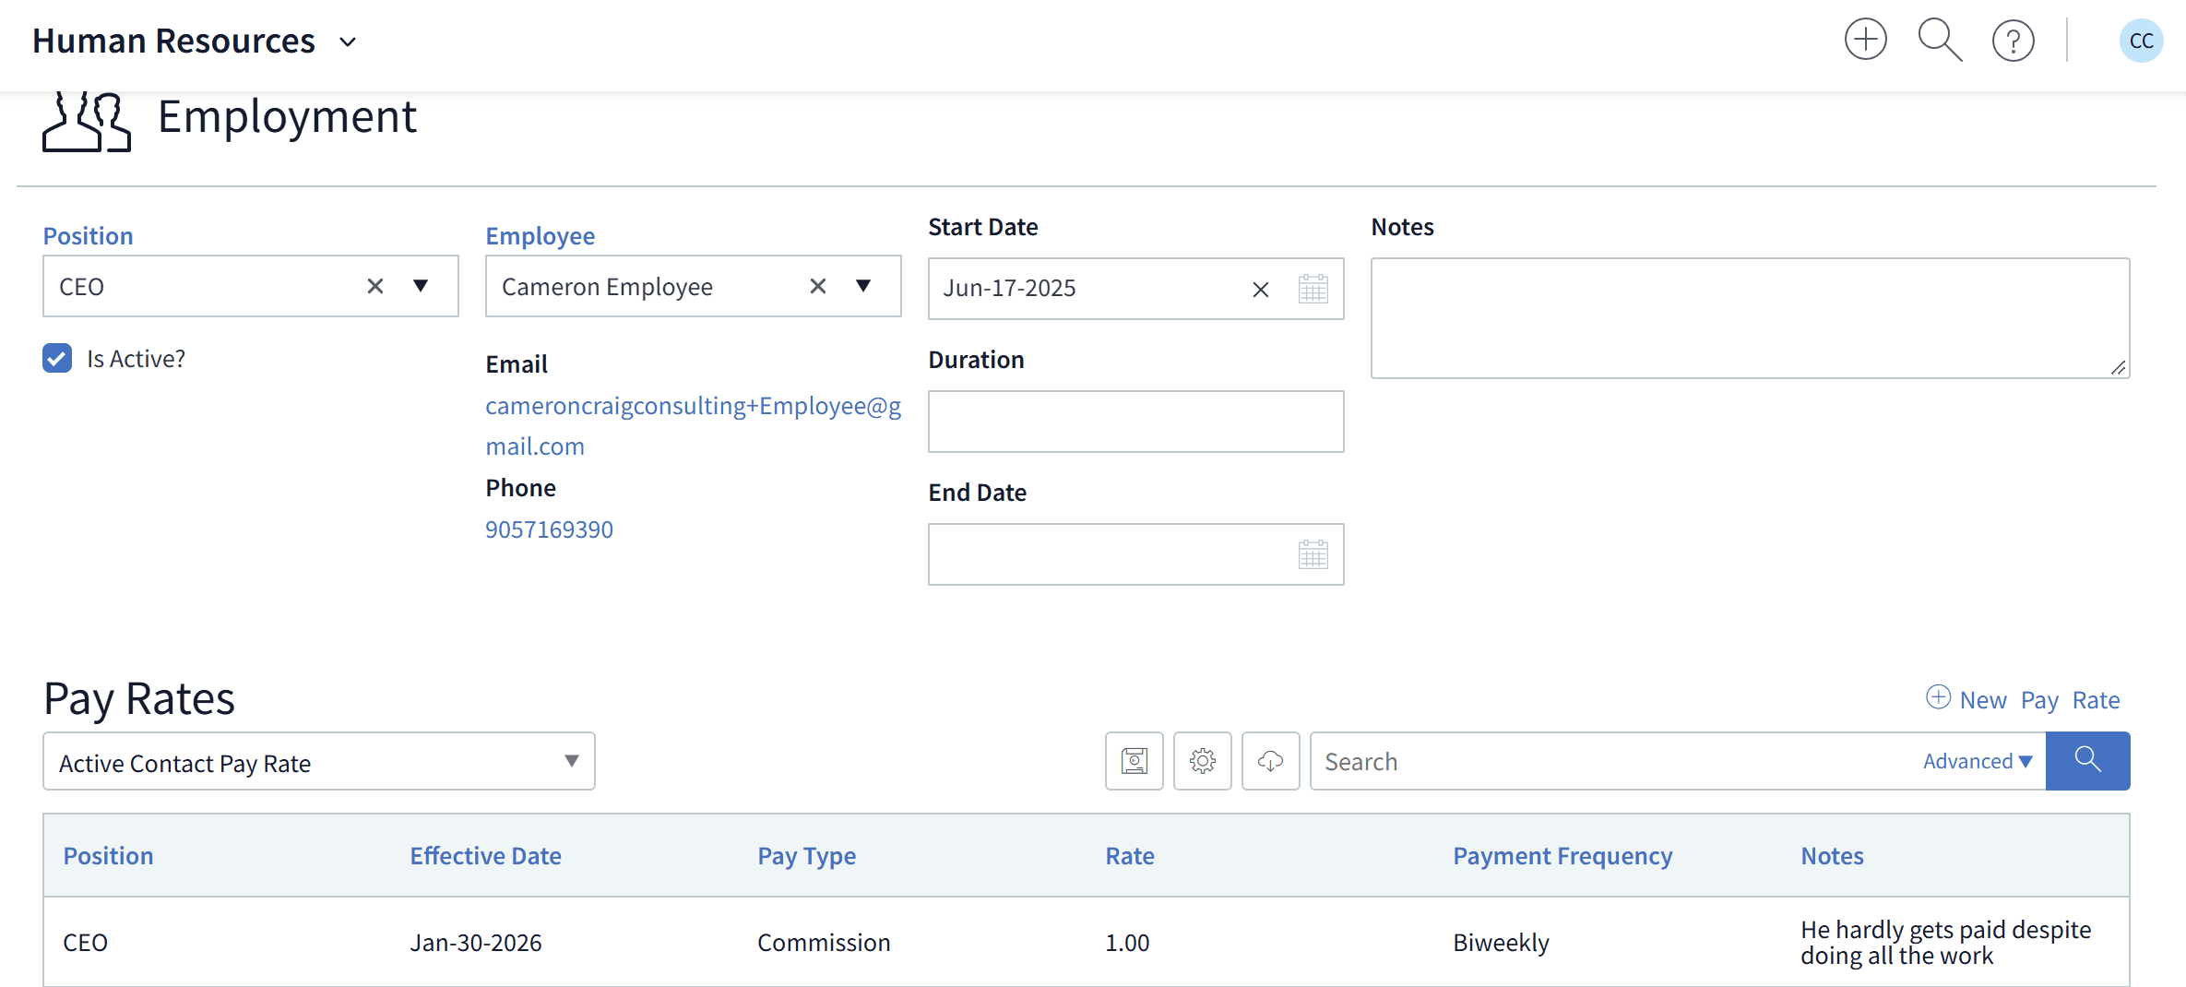Open the CC user avatar menu
2186x987 pixels.
point(2141,41)
